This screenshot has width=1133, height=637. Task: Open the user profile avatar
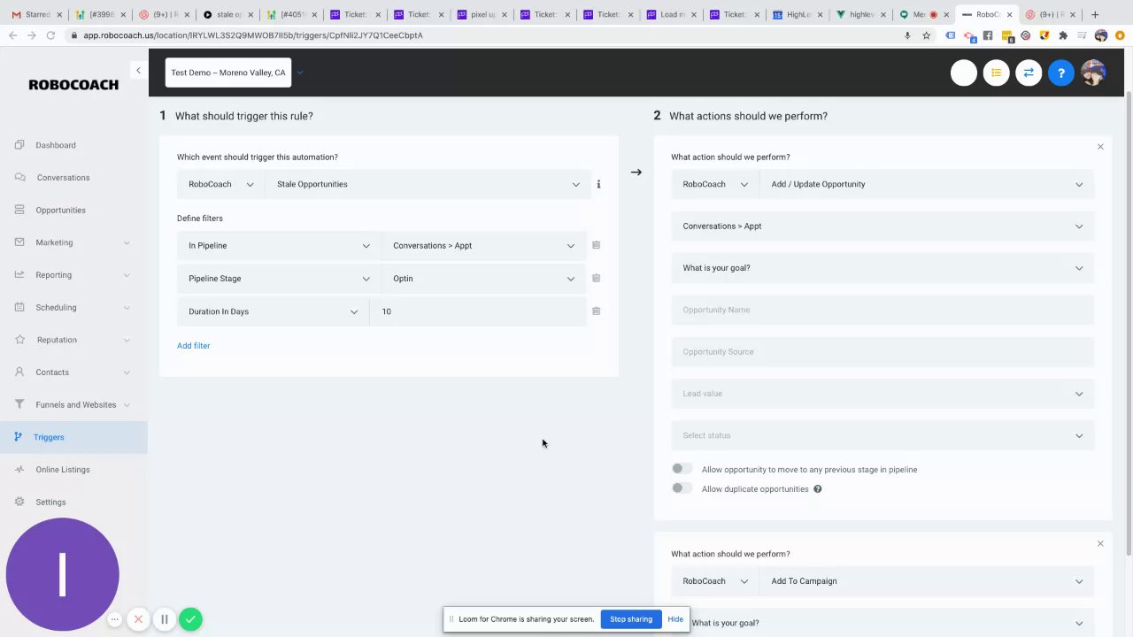pyautogui.click(x=1093, y=73)
